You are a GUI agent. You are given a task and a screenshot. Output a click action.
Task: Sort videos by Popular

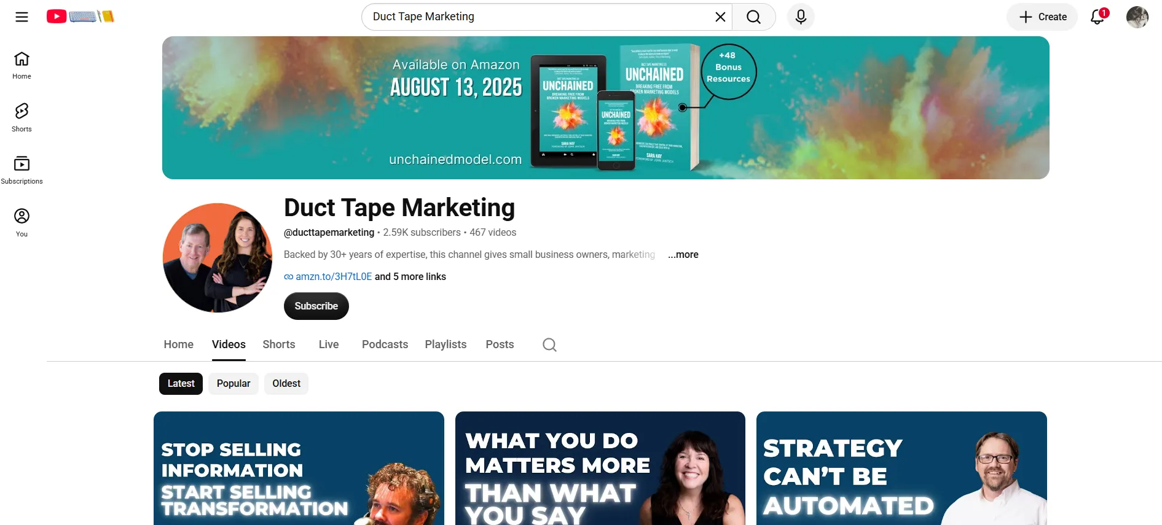(234, 383)
